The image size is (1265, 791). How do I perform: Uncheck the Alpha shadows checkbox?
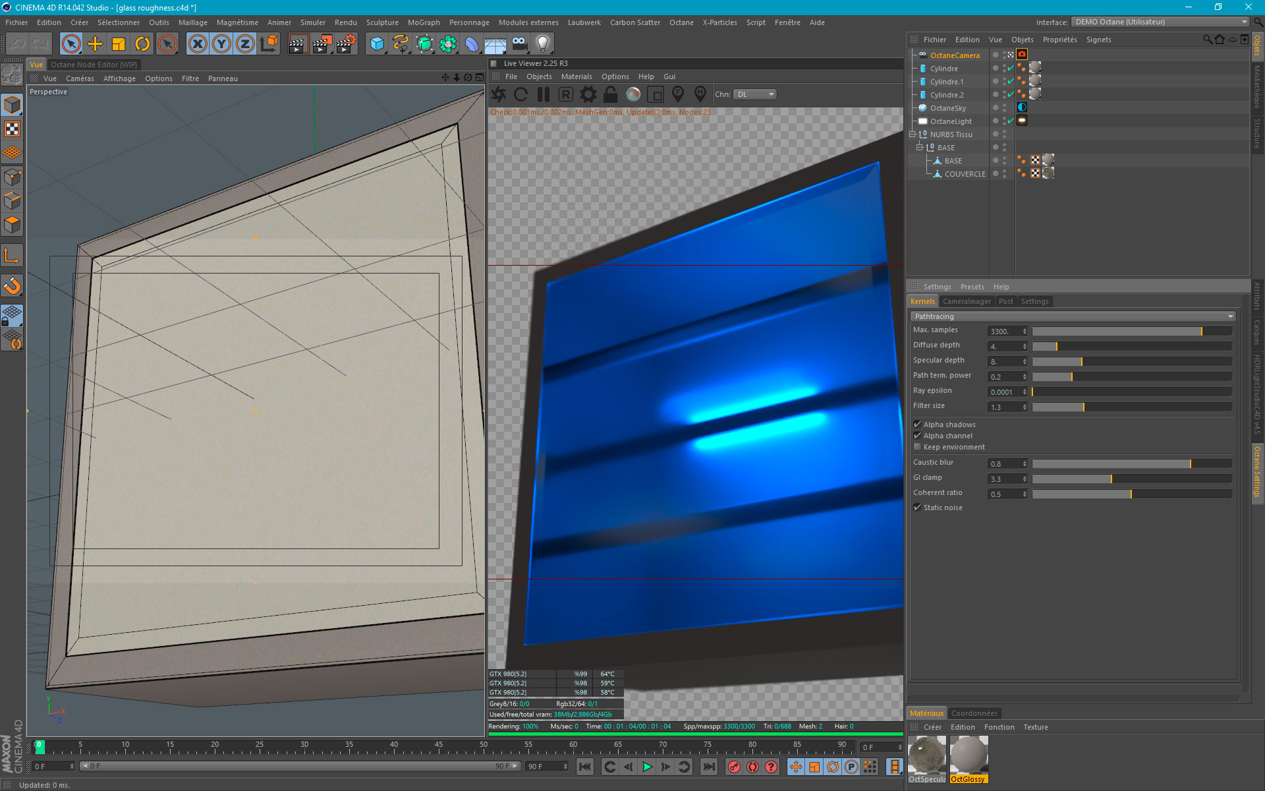click(917, 425)
